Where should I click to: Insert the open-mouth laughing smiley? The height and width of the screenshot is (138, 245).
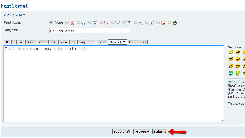pos(238,59)
